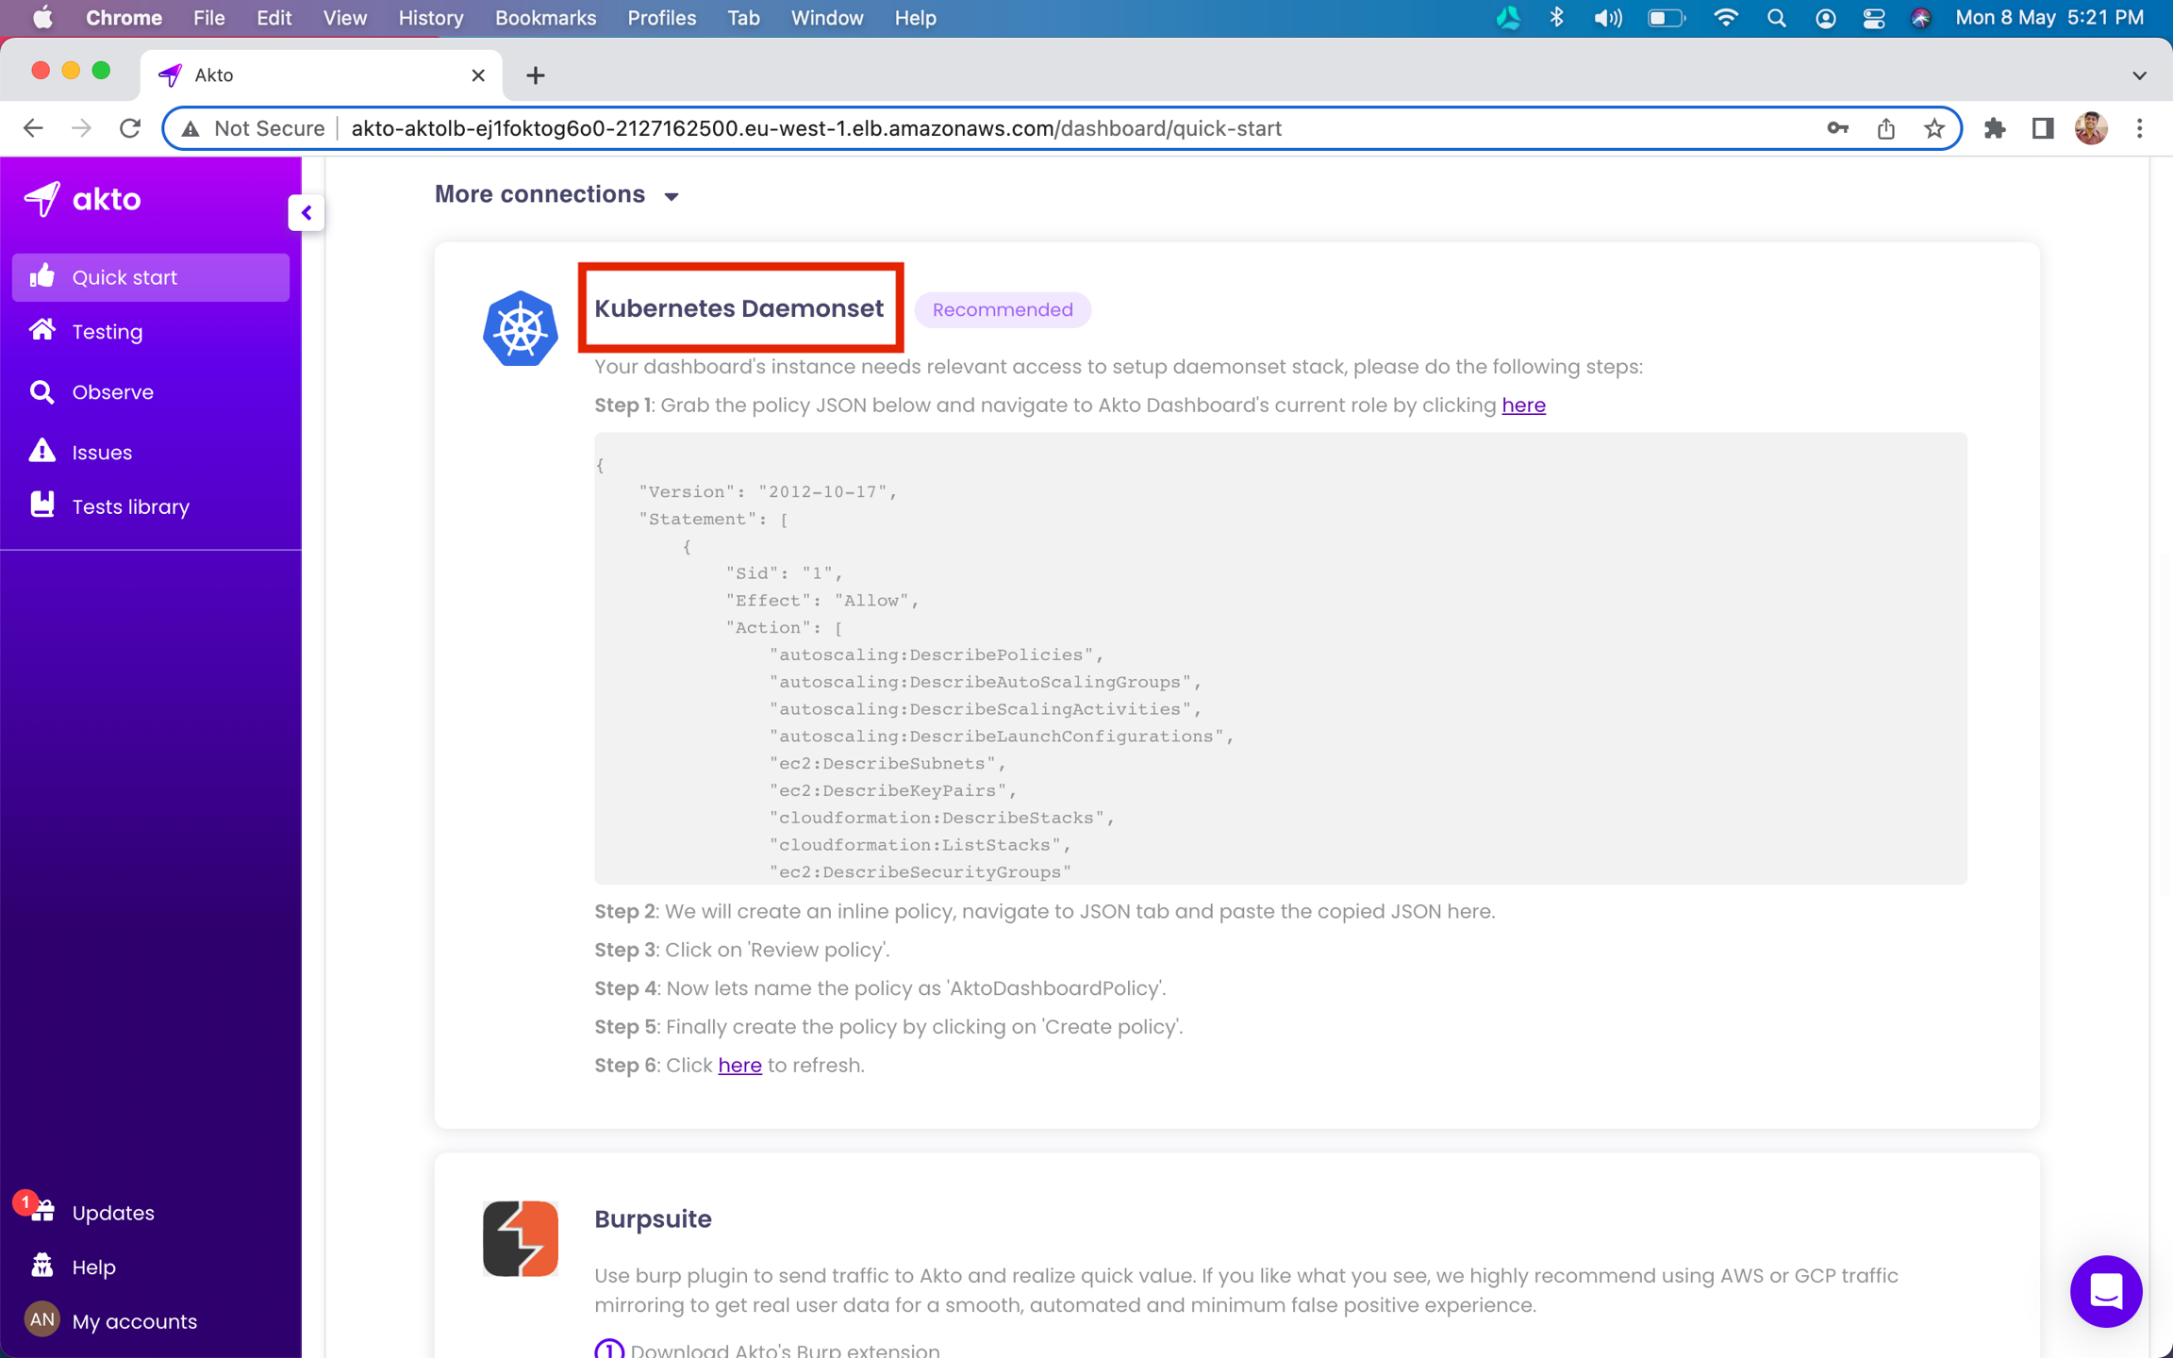This screenshot has height=1358, width=2173.
Task: Toggle the Chrome side panel
Action: click(2042, 128)
